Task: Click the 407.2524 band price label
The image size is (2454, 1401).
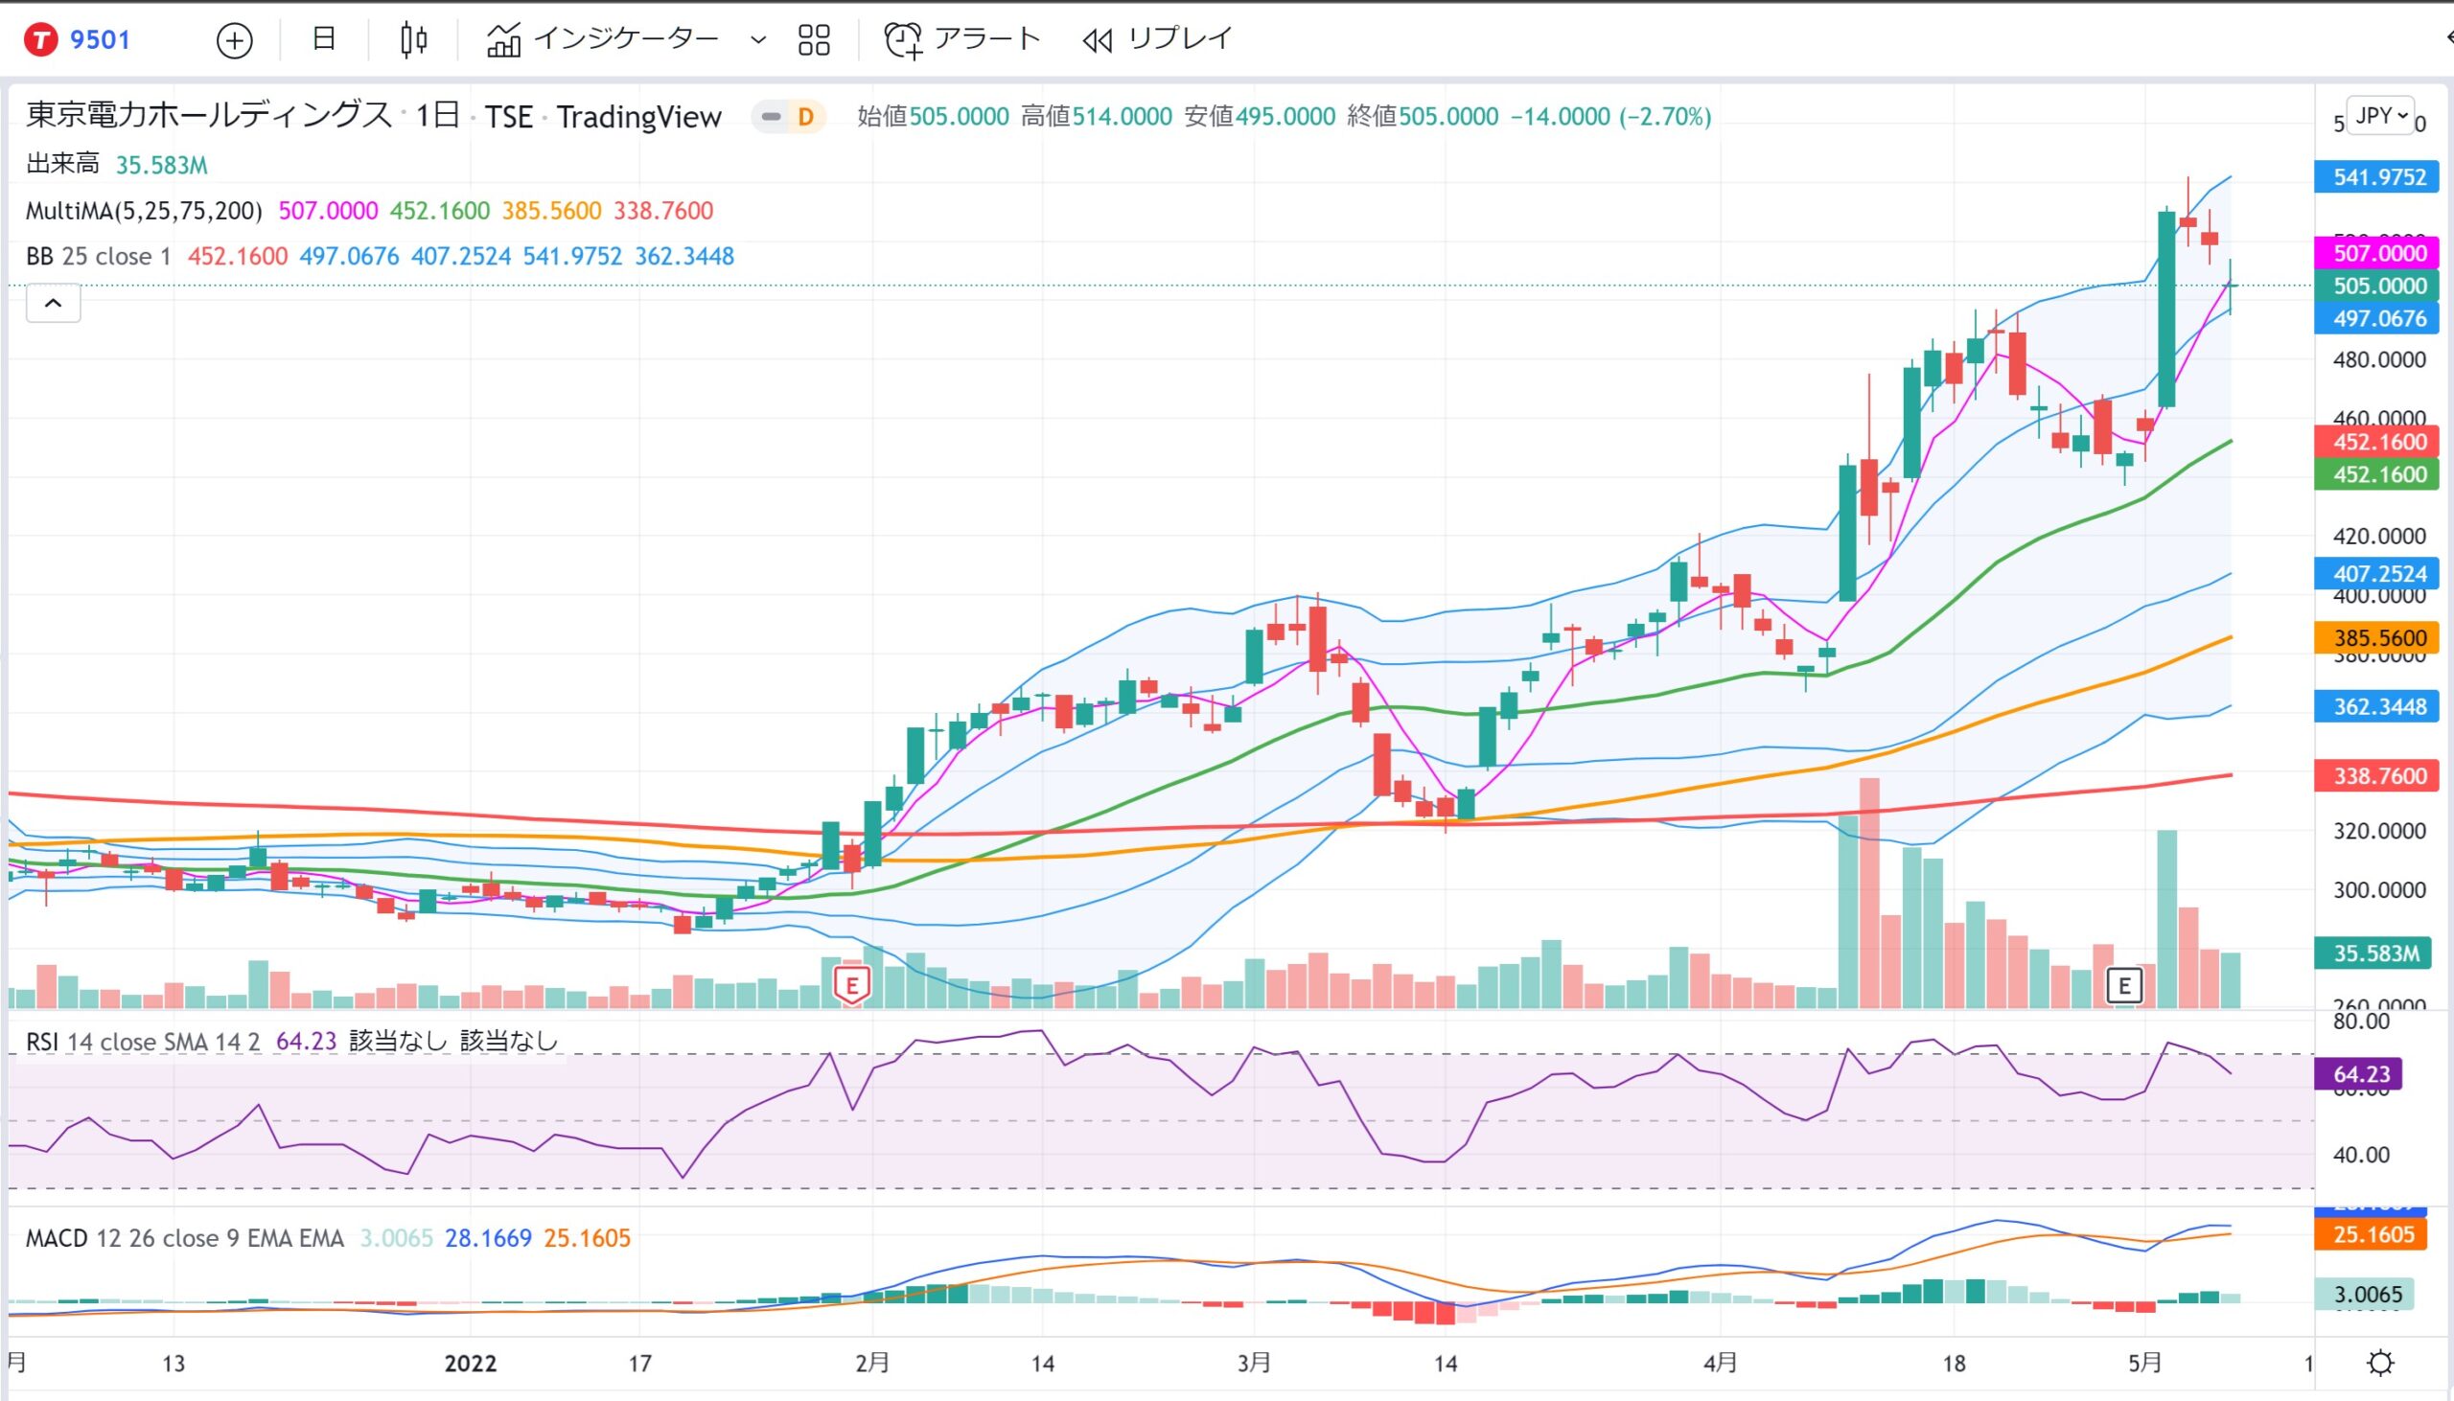Action: (2377, 573)
